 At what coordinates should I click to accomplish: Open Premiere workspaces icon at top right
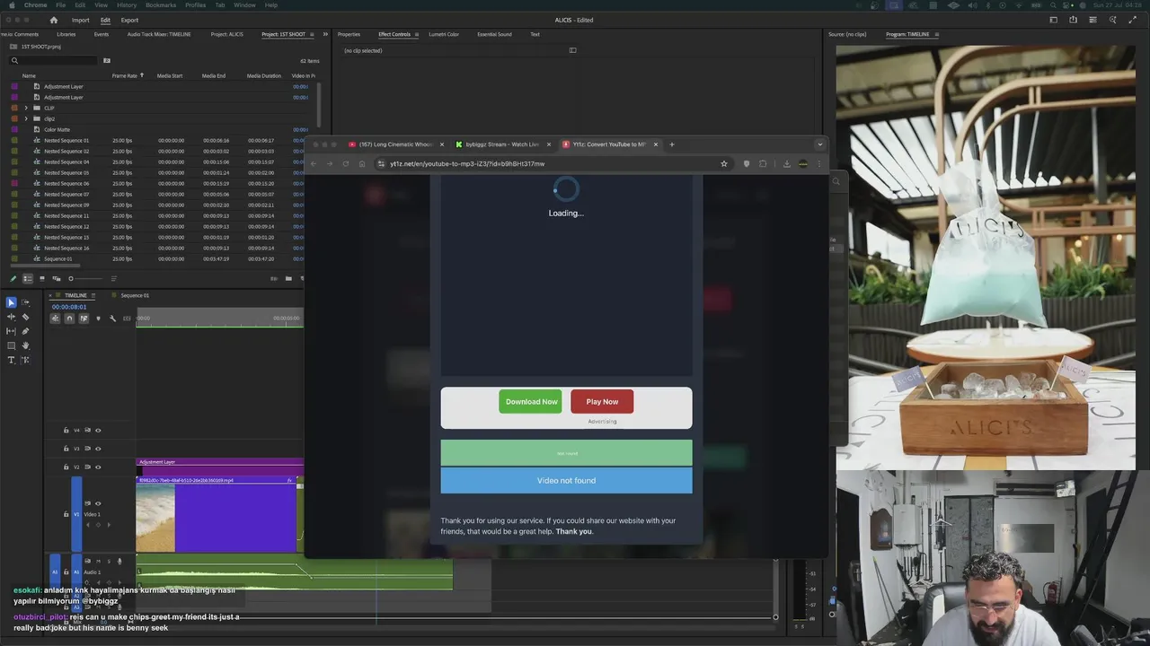[1053, 20]
